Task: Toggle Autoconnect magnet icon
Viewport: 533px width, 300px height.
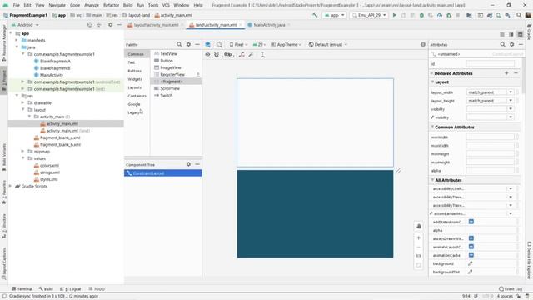Action: pos(217,55)
